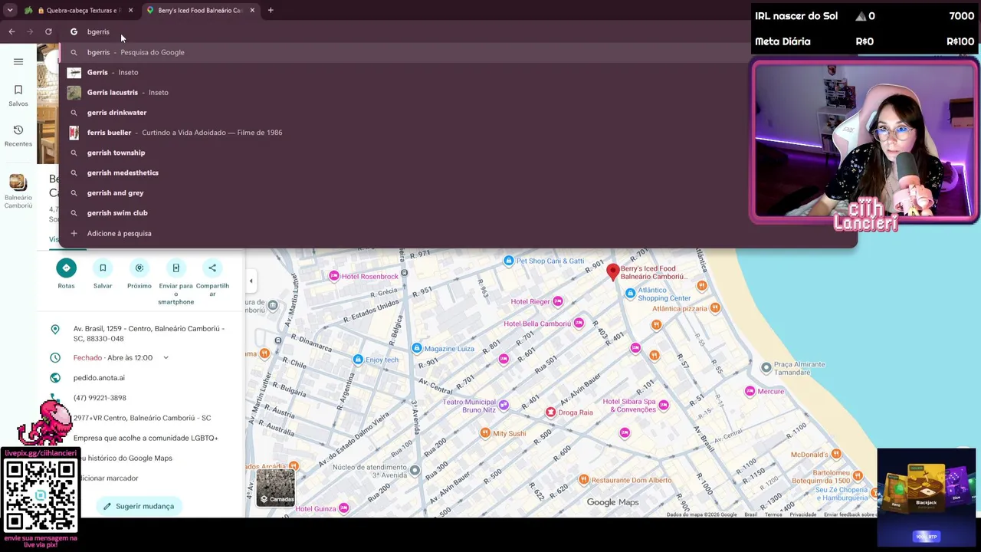This screenshot has height=552, width=981.
Task: Choose the 'bgerris - Pesquisa do Google' suggestion
Action: (x=458, y=52)
